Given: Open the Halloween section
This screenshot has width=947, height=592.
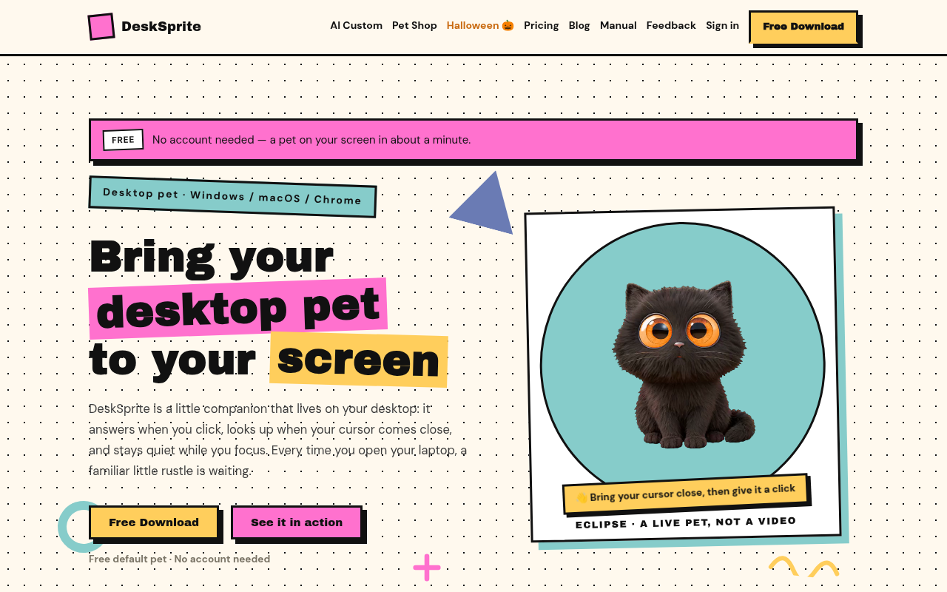Looking at the screenshot, I should (480, 25).
